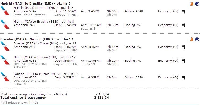This screenshot has height=105, width=202.
Task: Click blue overnight moon icon for Madrid to Brasilia
Action: tap(197, 4)
